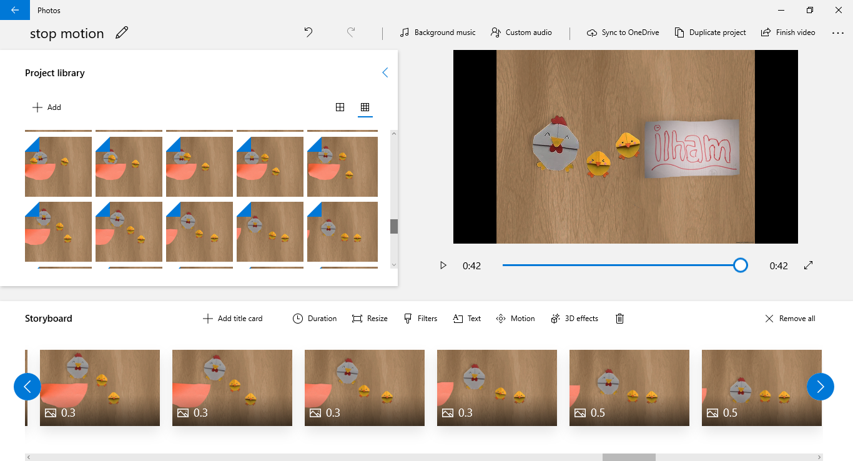Open Resize options for clip

370,319
